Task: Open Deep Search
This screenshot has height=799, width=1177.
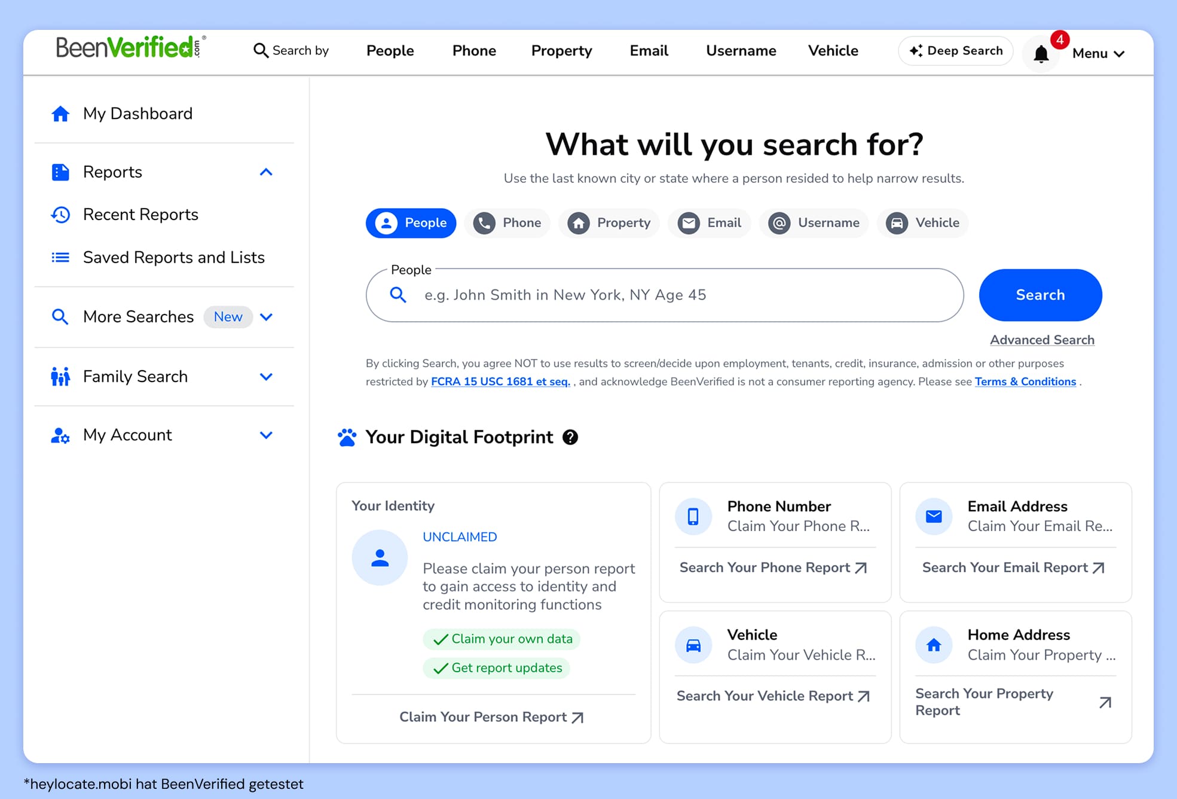Action: click(955, 51)
